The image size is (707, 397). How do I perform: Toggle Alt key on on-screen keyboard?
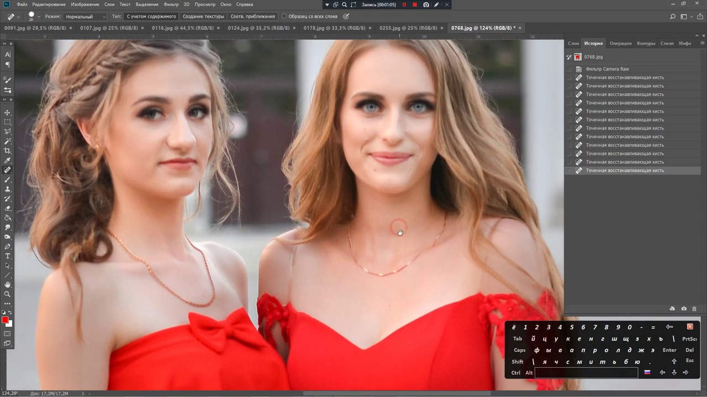click(529, 373)
